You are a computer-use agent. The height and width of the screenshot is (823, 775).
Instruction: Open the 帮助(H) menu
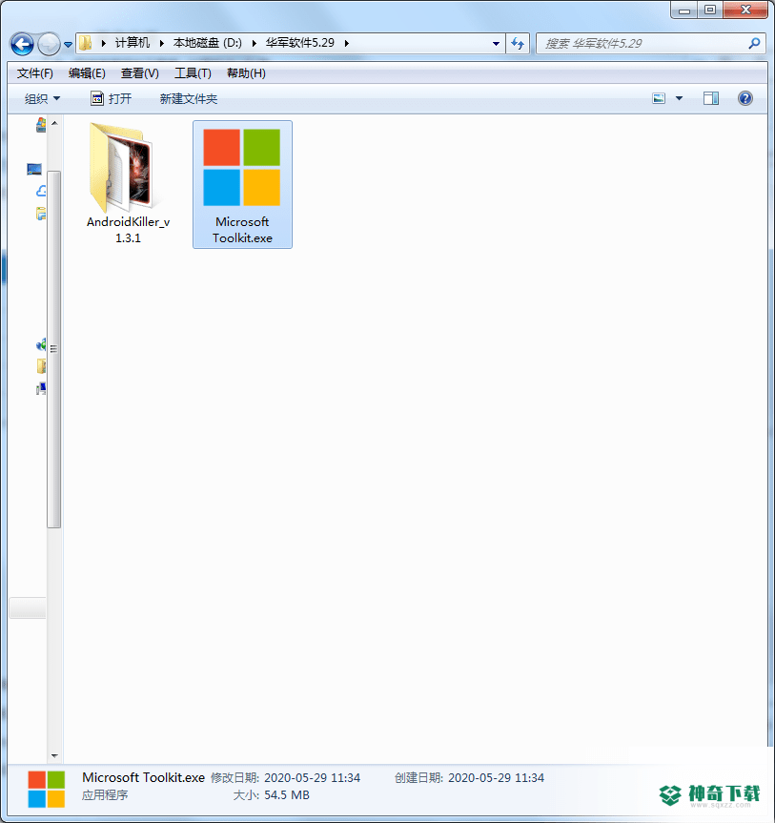click(246, 73)
